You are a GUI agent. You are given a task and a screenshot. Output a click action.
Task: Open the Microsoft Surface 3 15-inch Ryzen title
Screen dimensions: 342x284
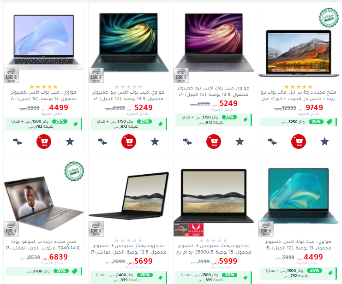pos(214,249)
